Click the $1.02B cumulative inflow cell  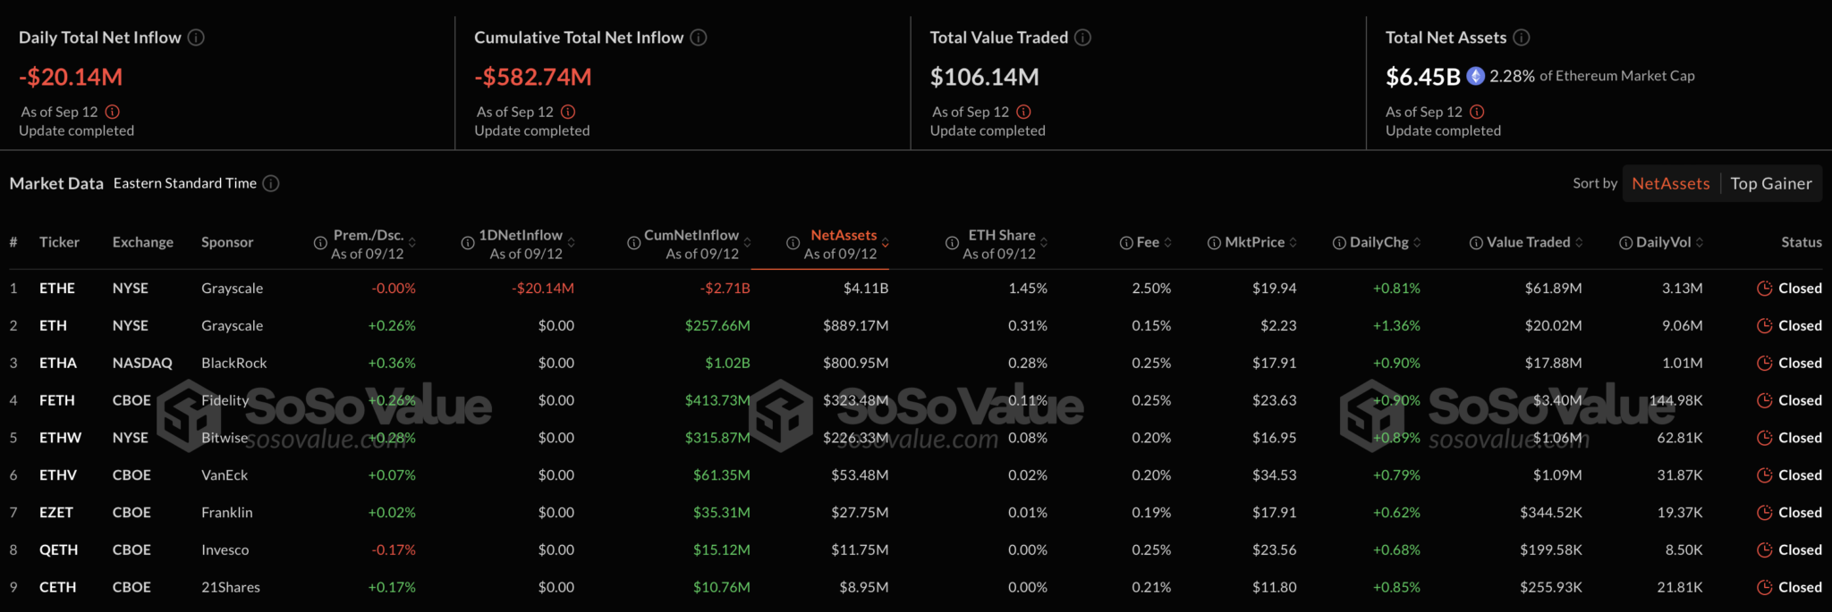tap(727, 363)
